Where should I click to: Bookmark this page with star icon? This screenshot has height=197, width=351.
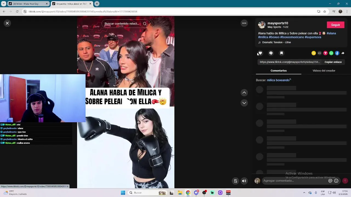point(325,11)
